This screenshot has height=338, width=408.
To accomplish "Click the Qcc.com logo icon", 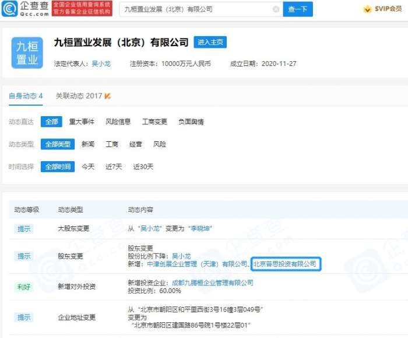I will pyautogui.click(x=9, y=9).
